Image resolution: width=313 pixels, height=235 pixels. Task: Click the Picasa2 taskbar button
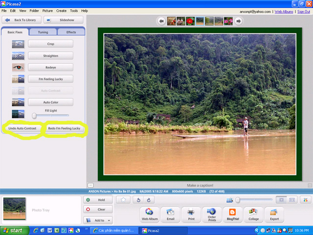tap(163, 231)
